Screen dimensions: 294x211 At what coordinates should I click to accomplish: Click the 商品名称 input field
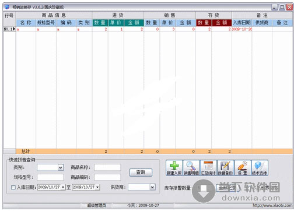pos(107,167)
